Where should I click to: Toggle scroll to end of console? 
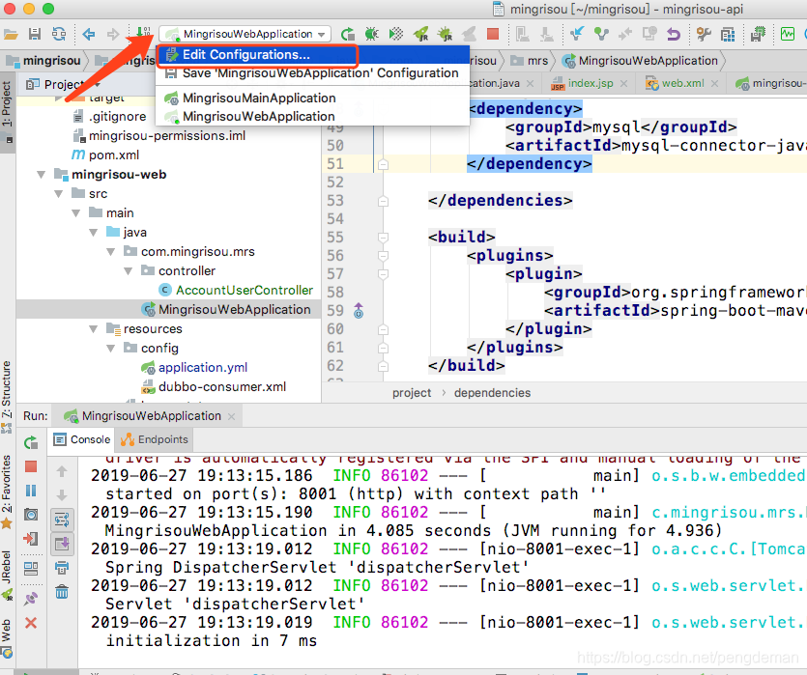point(62,544)
